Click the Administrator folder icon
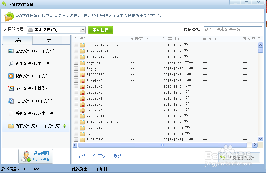 [82, 51]
